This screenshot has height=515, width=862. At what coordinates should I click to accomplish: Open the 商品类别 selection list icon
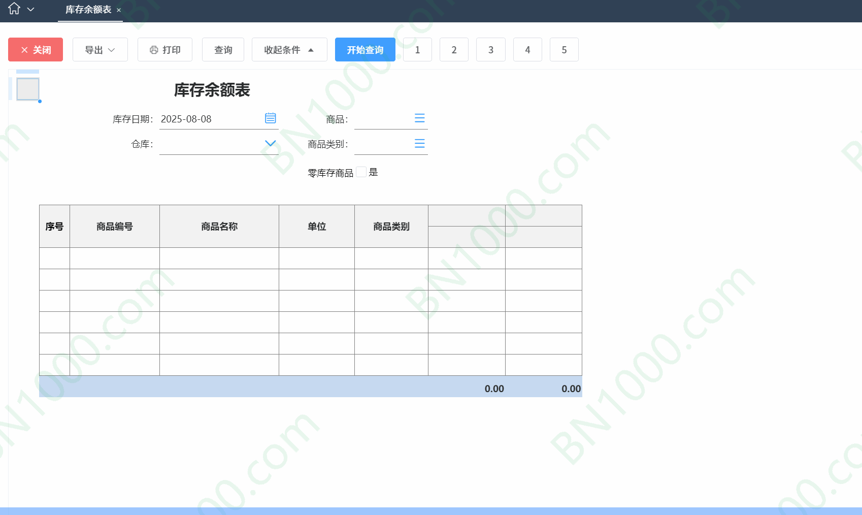point(420,144)
